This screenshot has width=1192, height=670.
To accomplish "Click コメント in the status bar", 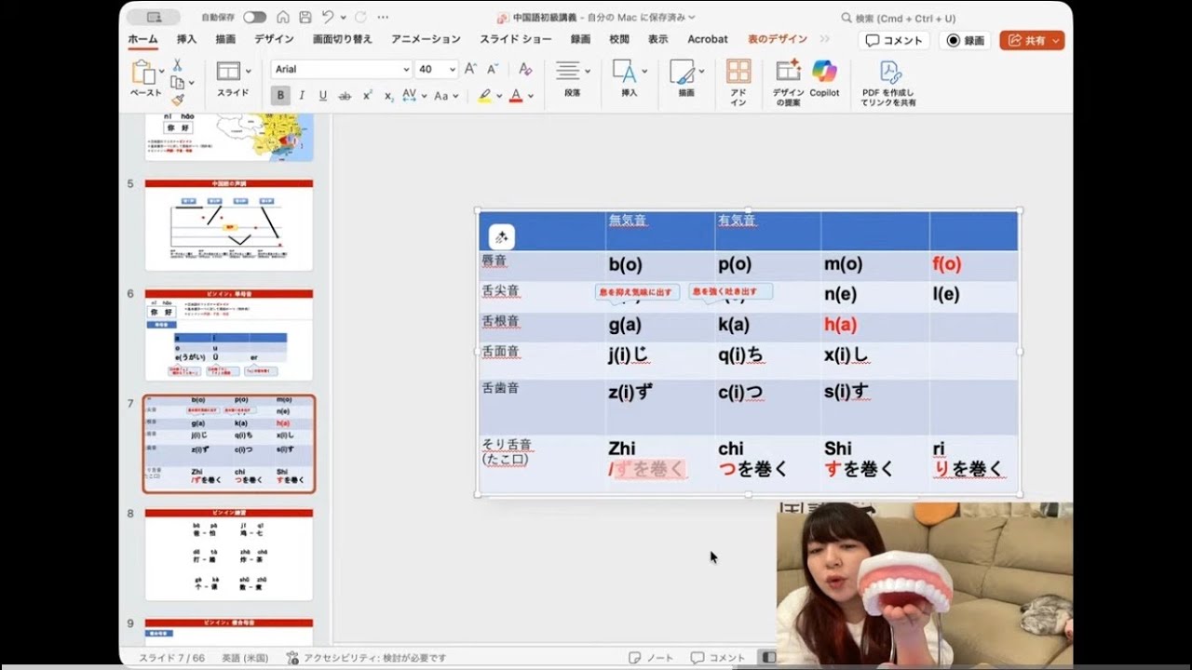I will click(718, 658).
